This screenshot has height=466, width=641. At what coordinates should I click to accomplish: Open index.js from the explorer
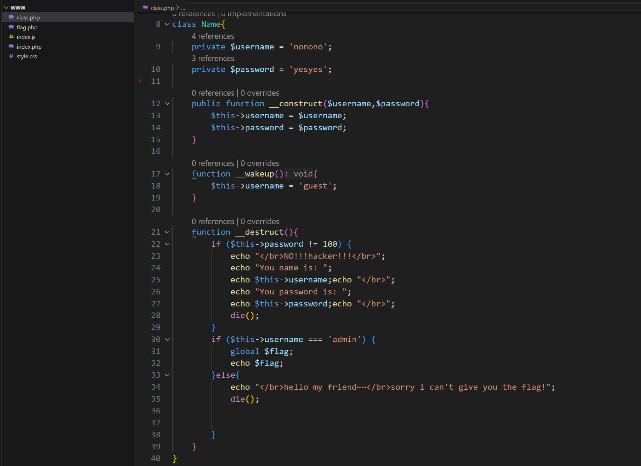pos(67,37)
